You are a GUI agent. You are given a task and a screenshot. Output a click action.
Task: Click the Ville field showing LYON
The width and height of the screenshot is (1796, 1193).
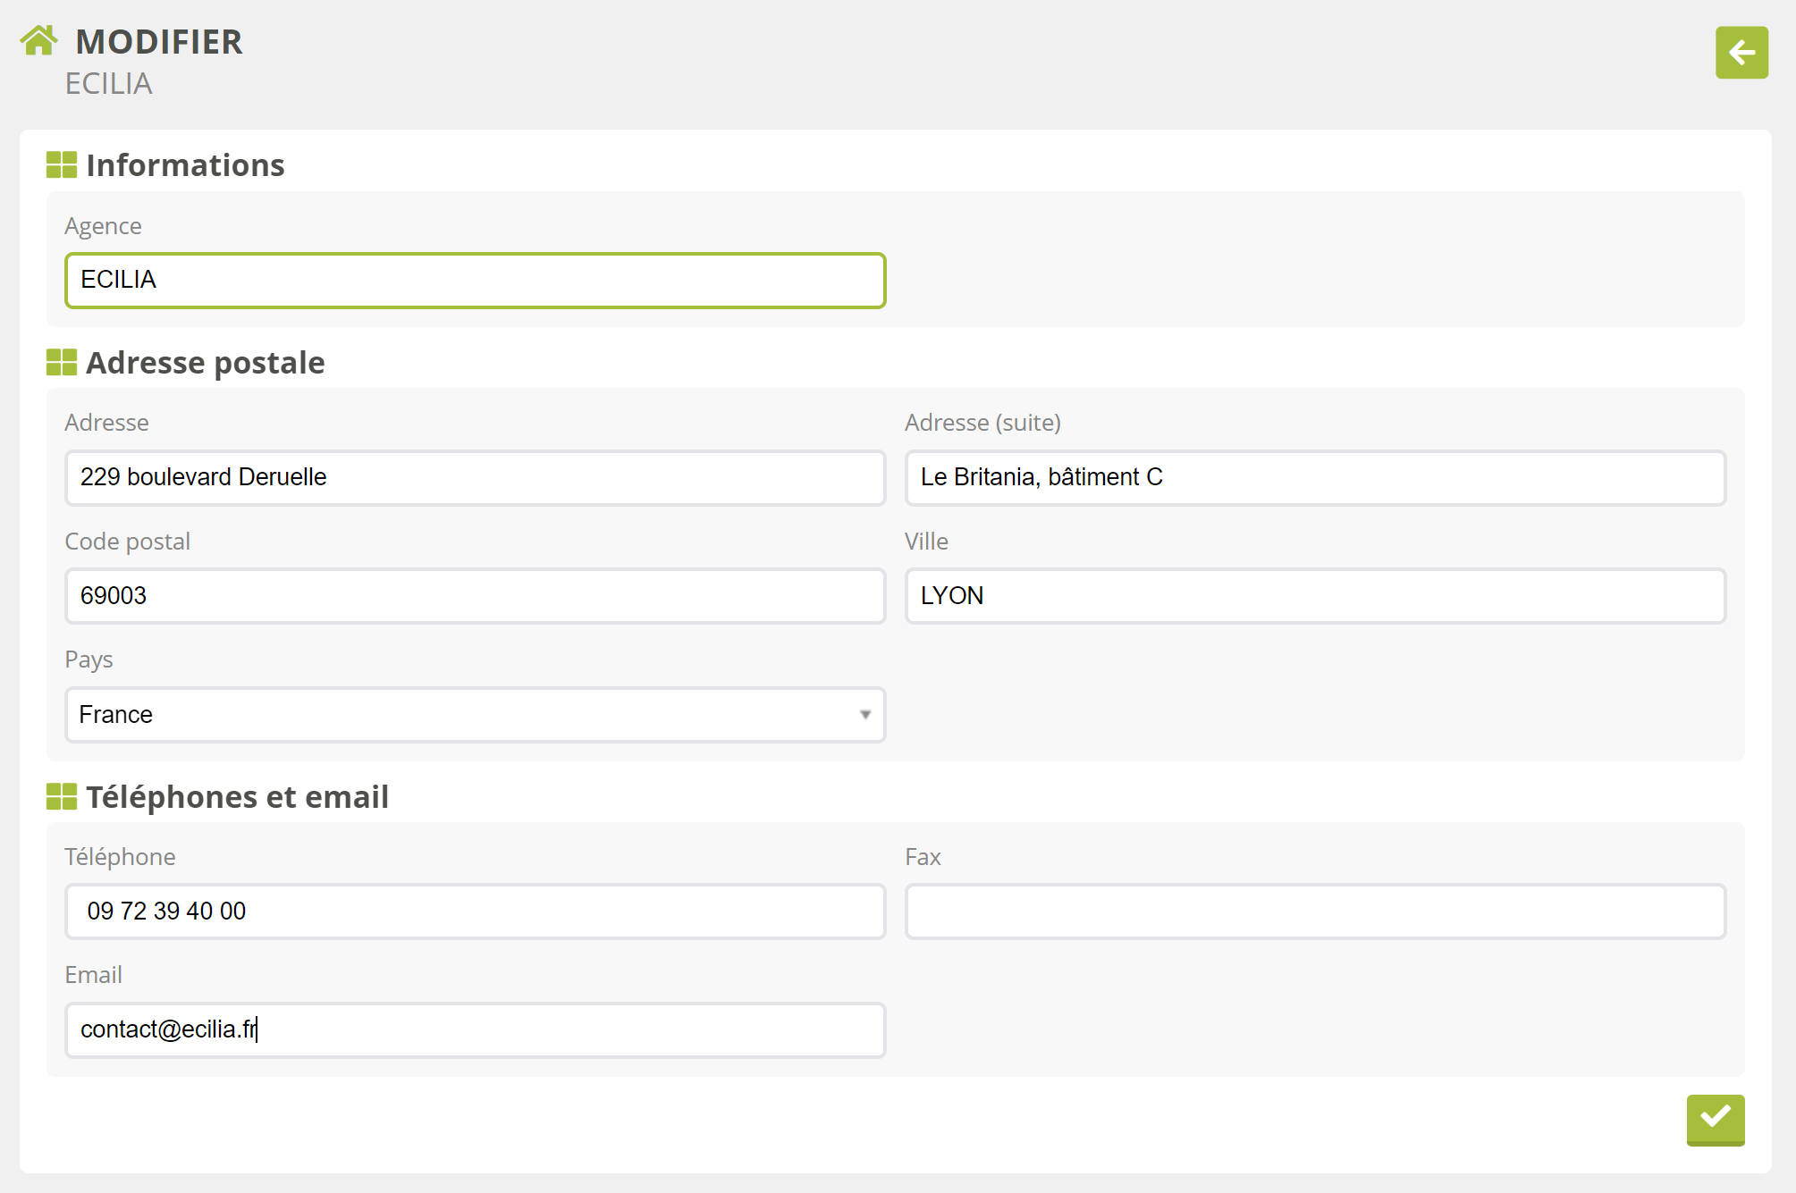[x=1314, y=596]
